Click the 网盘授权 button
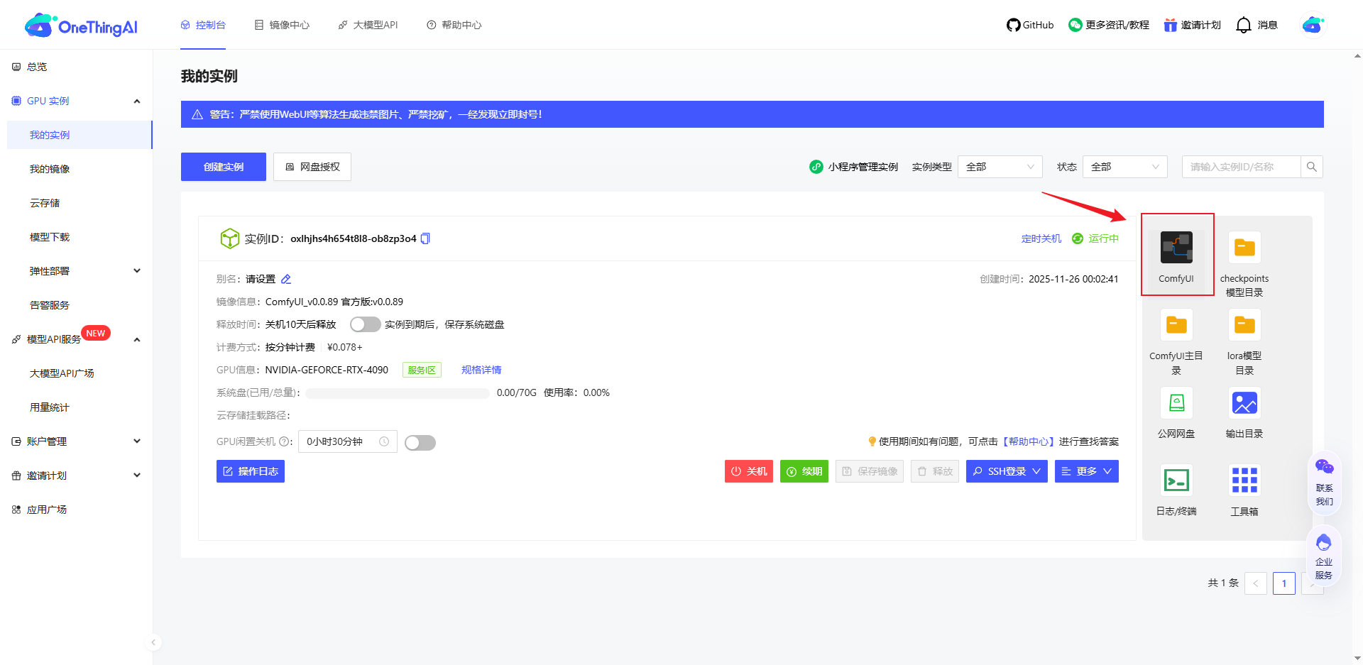 point(312,167)
